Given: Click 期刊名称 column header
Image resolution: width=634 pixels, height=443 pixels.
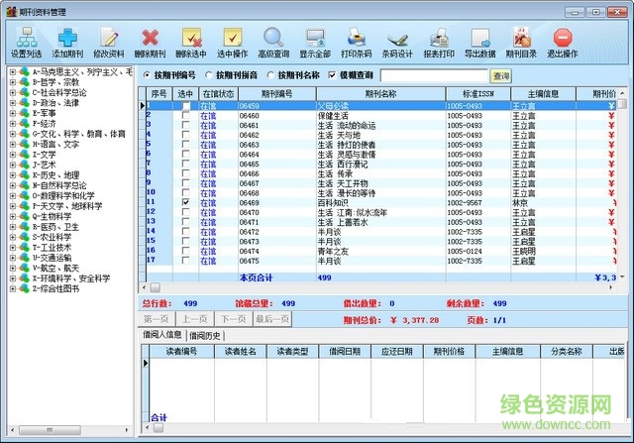Looking at the screenshot, I should (x=380, y=94).
